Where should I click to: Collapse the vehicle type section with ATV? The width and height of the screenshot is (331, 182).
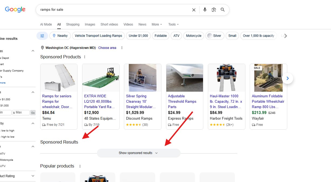[33, 147]
